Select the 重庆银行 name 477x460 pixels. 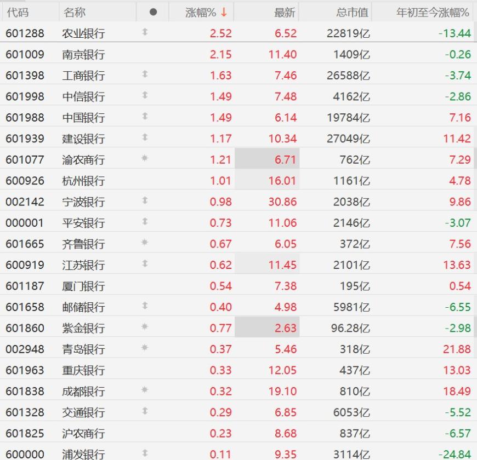[x=84, y=370]
